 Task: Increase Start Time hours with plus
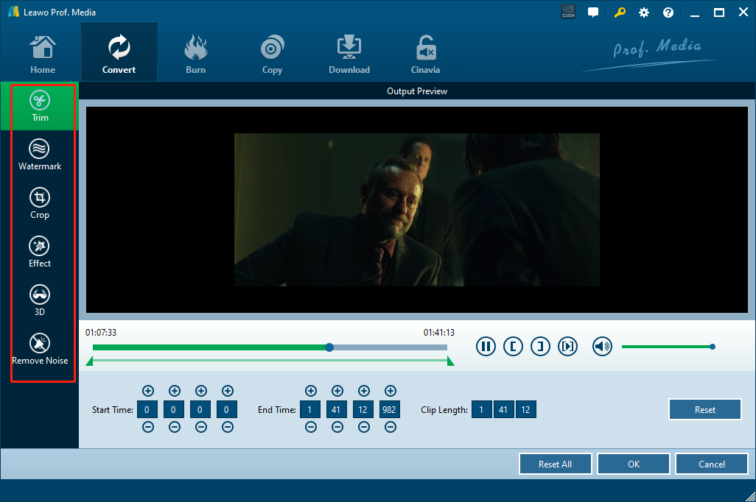147,391
